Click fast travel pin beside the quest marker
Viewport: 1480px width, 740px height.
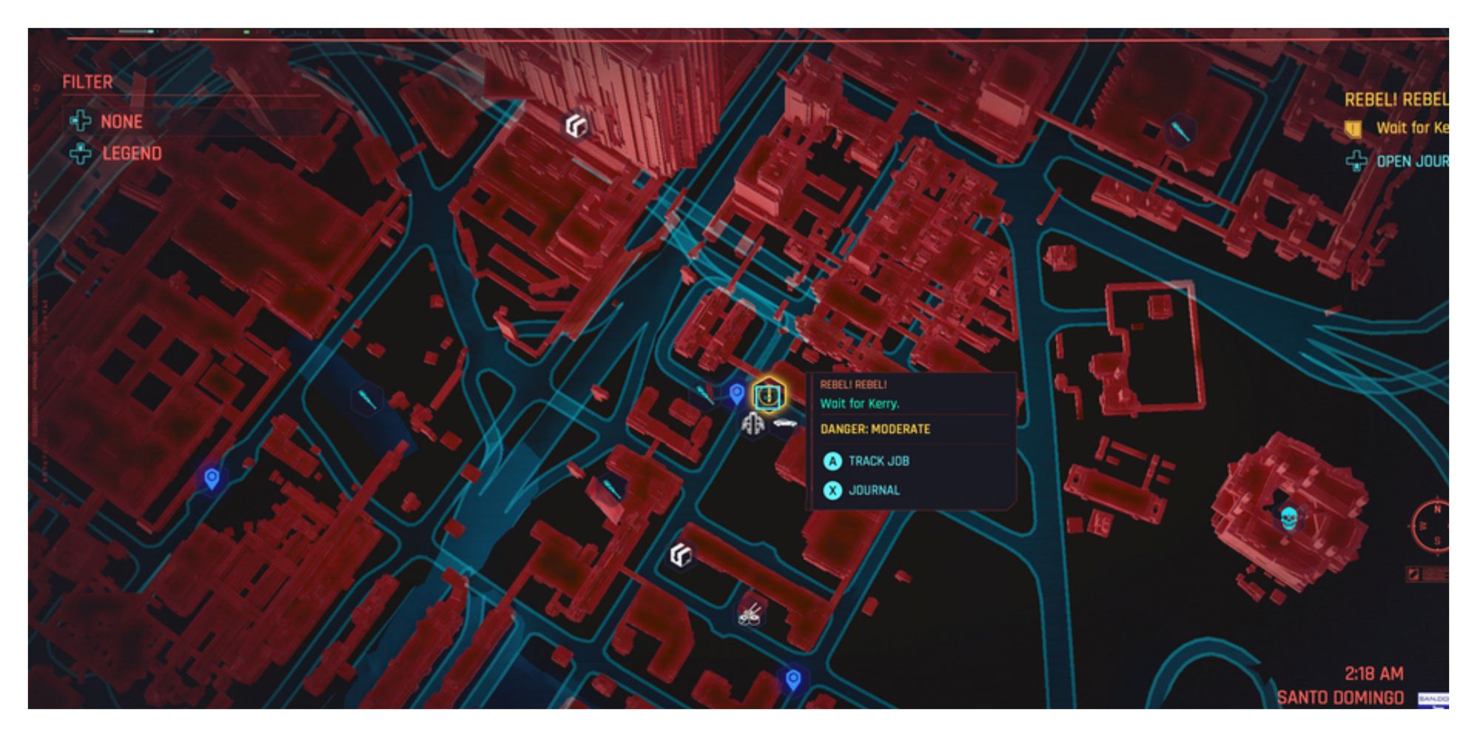click(736, 394)
